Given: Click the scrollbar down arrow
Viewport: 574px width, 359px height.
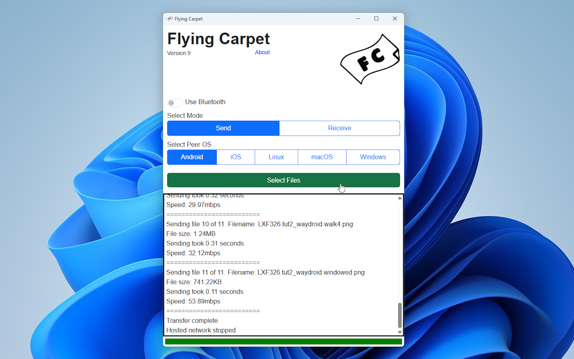Looking at the screenshot, I should [x=399, y=332].
